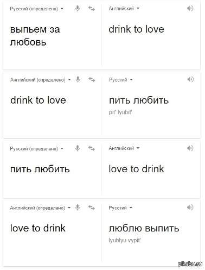Image resolution: width=205 pixels, height=270 pixels.
Task: Open Английский (определено) dropdown in fourth panel
Action: tap(40, 208)
